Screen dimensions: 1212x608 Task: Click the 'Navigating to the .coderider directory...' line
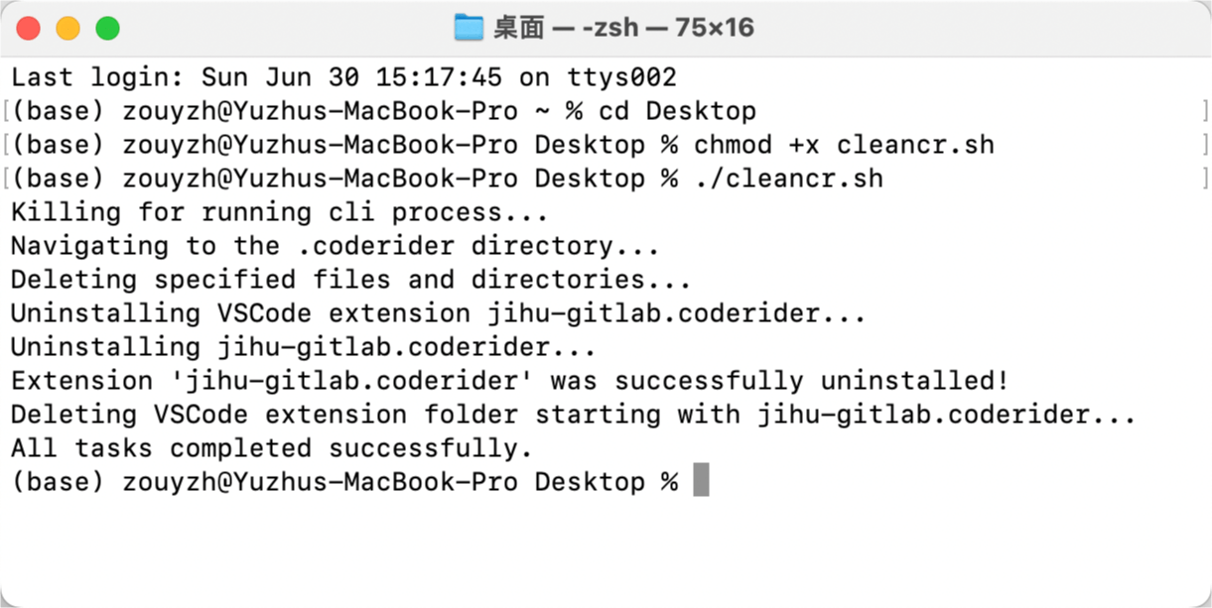[x=335, y=246]
